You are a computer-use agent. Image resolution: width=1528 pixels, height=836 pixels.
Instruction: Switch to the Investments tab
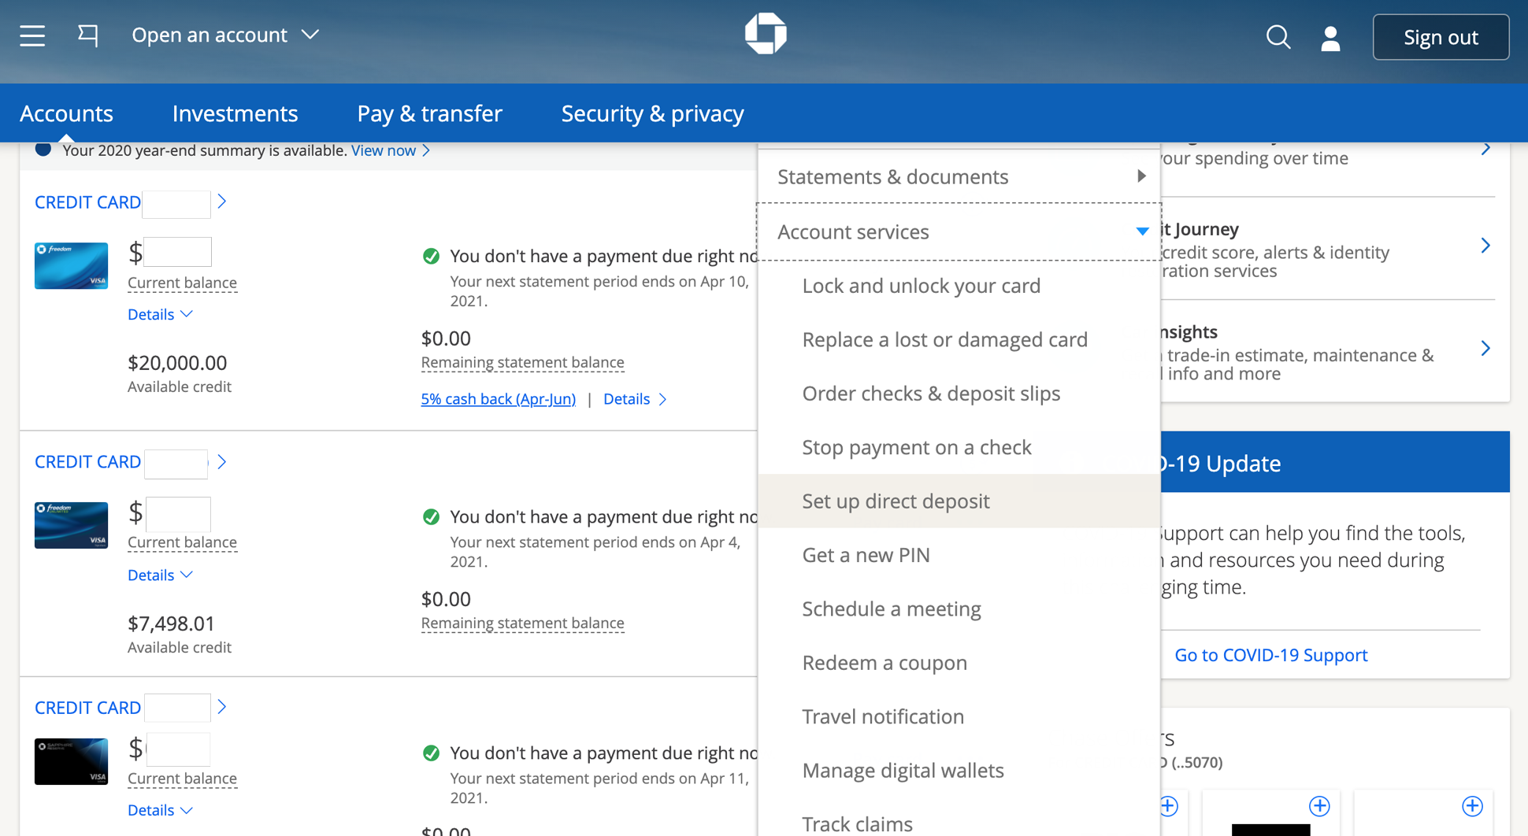click(235, 113)
